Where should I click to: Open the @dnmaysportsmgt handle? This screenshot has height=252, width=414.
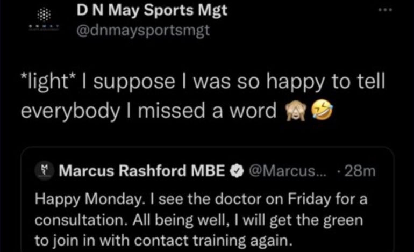pos(143,31)
